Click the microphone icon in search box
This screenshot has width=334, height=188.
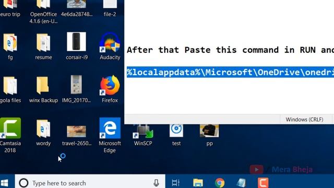(x=156, y=183)
